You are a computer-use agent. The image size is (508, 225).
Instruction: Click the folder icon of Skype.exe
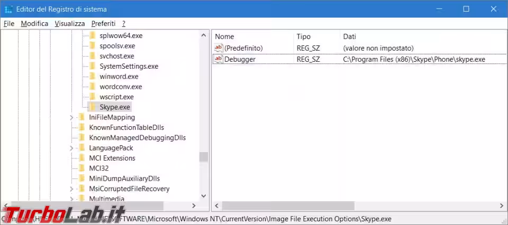click(92, 107)
